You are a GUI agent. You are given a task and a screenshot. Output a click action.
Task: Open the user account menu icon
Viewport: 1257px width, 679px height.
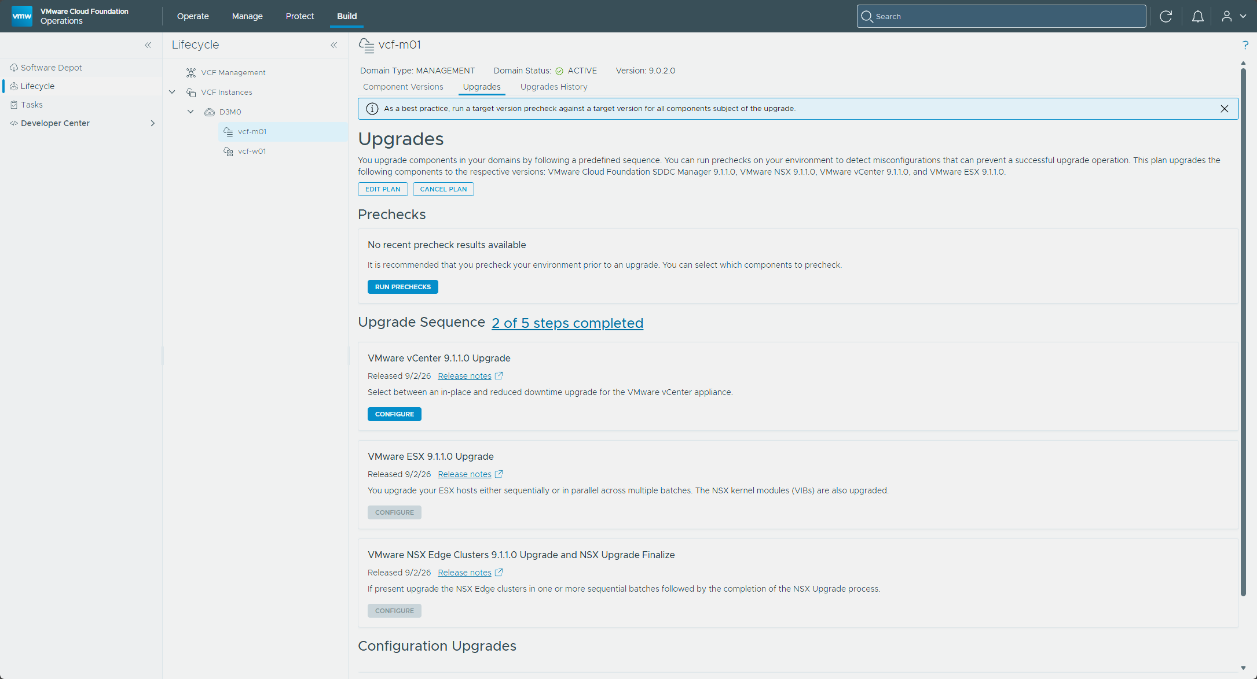(x=1227, y=16)
